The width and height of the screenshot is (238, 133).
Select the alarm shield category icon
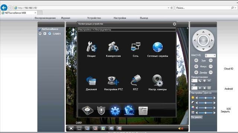coord(101,110)
